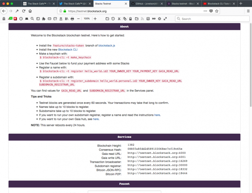Show site information for testnet.blockstack.org
252x193 pixels.
[x=60, y=11]
